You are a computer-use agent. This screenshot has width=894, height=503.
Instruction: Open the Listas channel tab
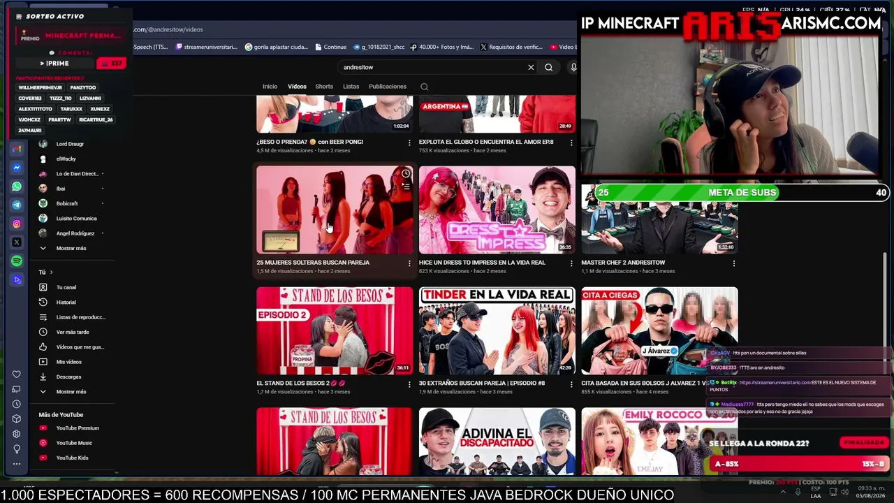[x=351, y=87]
